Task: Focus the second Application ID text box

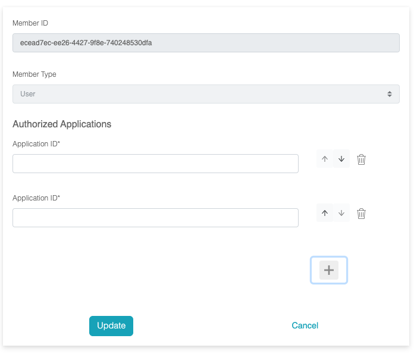Action: pos(155,218)
